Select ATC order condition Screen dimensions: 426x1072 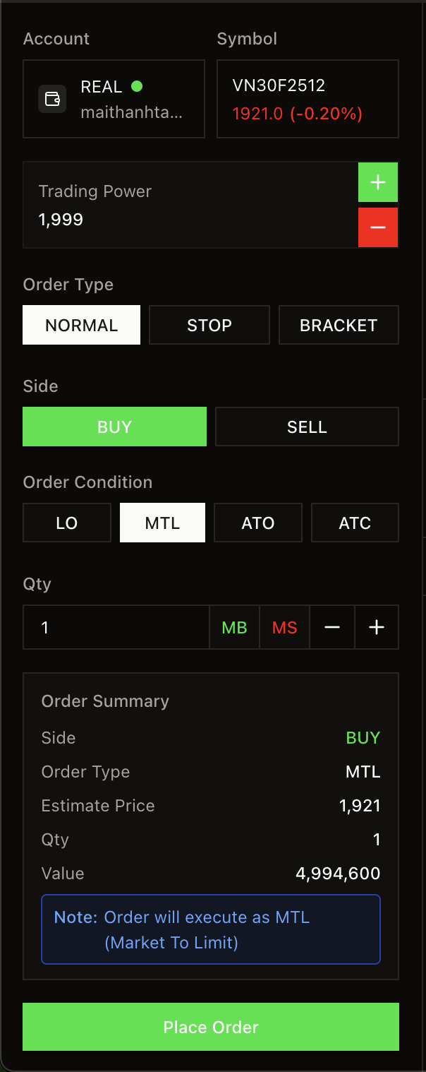coord(355,523)
